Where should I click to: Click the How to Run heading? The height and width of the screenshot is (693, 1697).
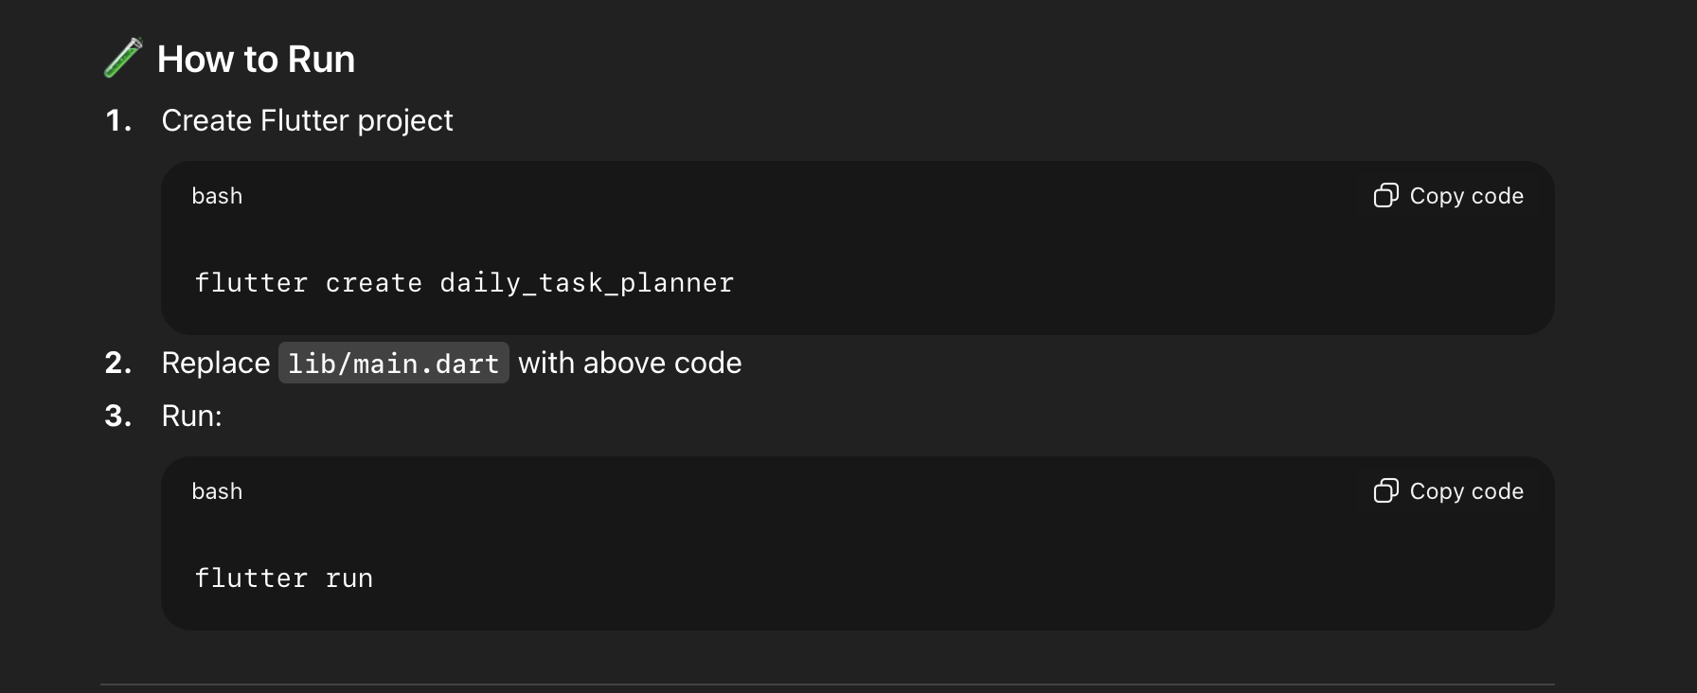(256, 60)
